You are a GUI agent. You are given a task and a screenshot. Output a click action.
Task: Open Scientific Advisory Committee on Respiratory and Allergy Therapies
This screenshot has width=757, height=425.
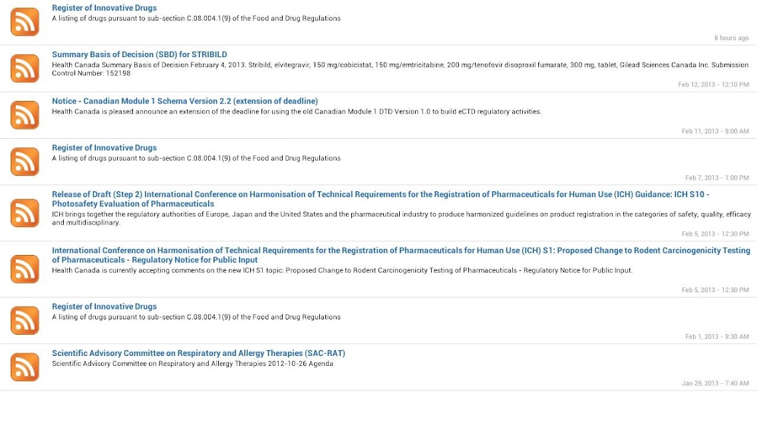click(x=198, y=353)
